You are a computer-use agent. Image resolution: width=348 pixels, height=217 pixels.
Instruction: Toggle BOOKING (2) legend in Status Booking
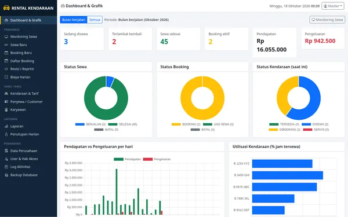(186, 124)
